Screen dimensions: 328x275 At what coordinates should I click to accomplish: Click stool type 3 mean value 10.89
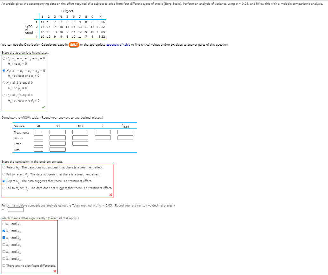(101, 32)
